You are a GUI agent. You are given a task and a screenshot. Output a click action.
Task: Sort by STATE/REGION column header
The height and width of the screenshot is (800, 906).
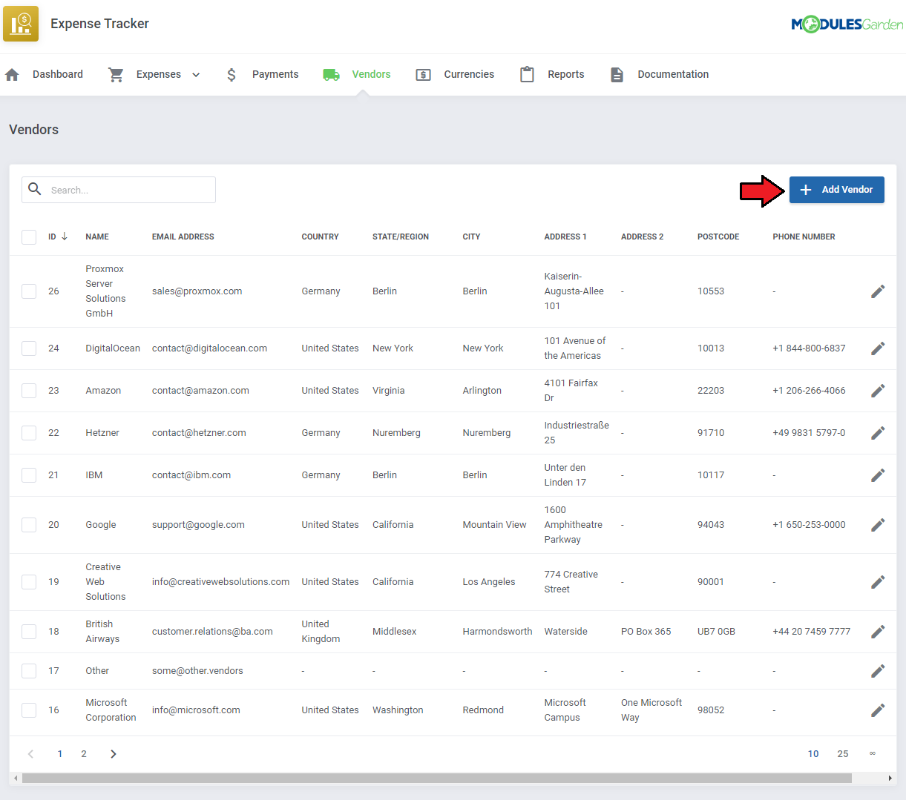(401, 237)
